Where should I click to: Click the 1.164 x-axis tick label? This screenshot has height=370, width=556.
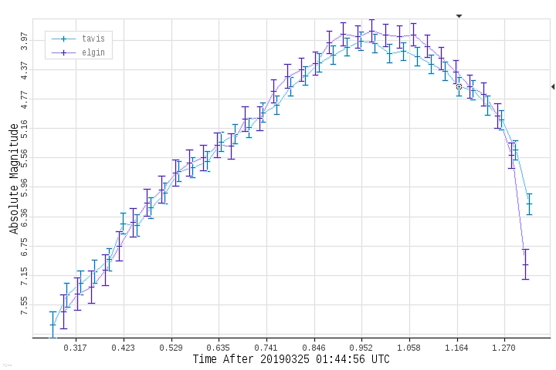click(456, 348)
